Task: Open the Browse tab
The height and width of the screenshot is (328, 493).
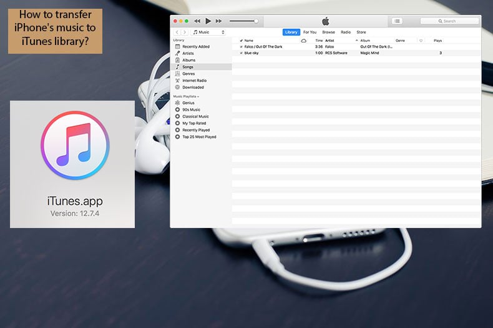Action: pos(328,32)
